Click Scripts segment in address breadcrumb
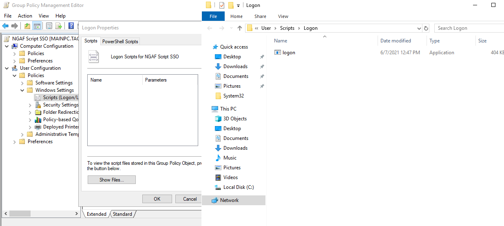Image resolution: width=504 pixels, height=226 pixels. click(287, 28)
